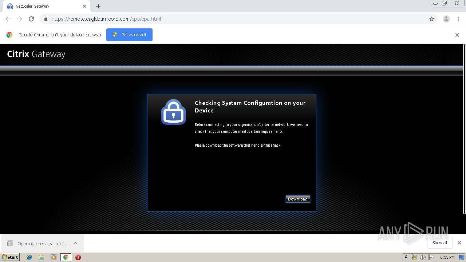Click the page vertical scrollbar
466x262 pixels.
pyautogui.click(x=464, y=129)
